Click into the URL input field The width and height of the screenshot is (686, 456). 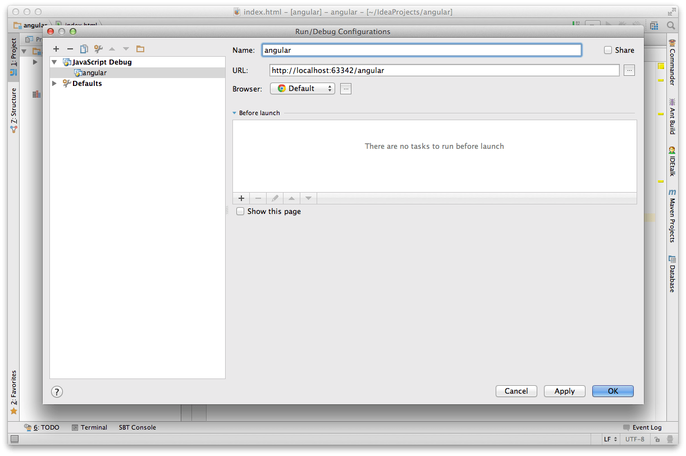click(443, 70)
